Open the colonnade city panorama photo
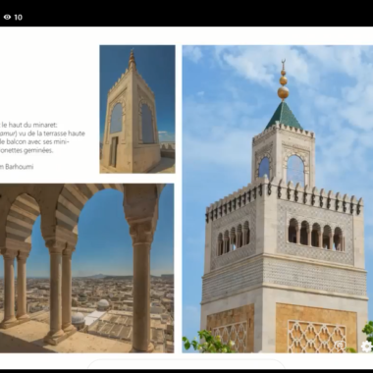 [86, 268]
